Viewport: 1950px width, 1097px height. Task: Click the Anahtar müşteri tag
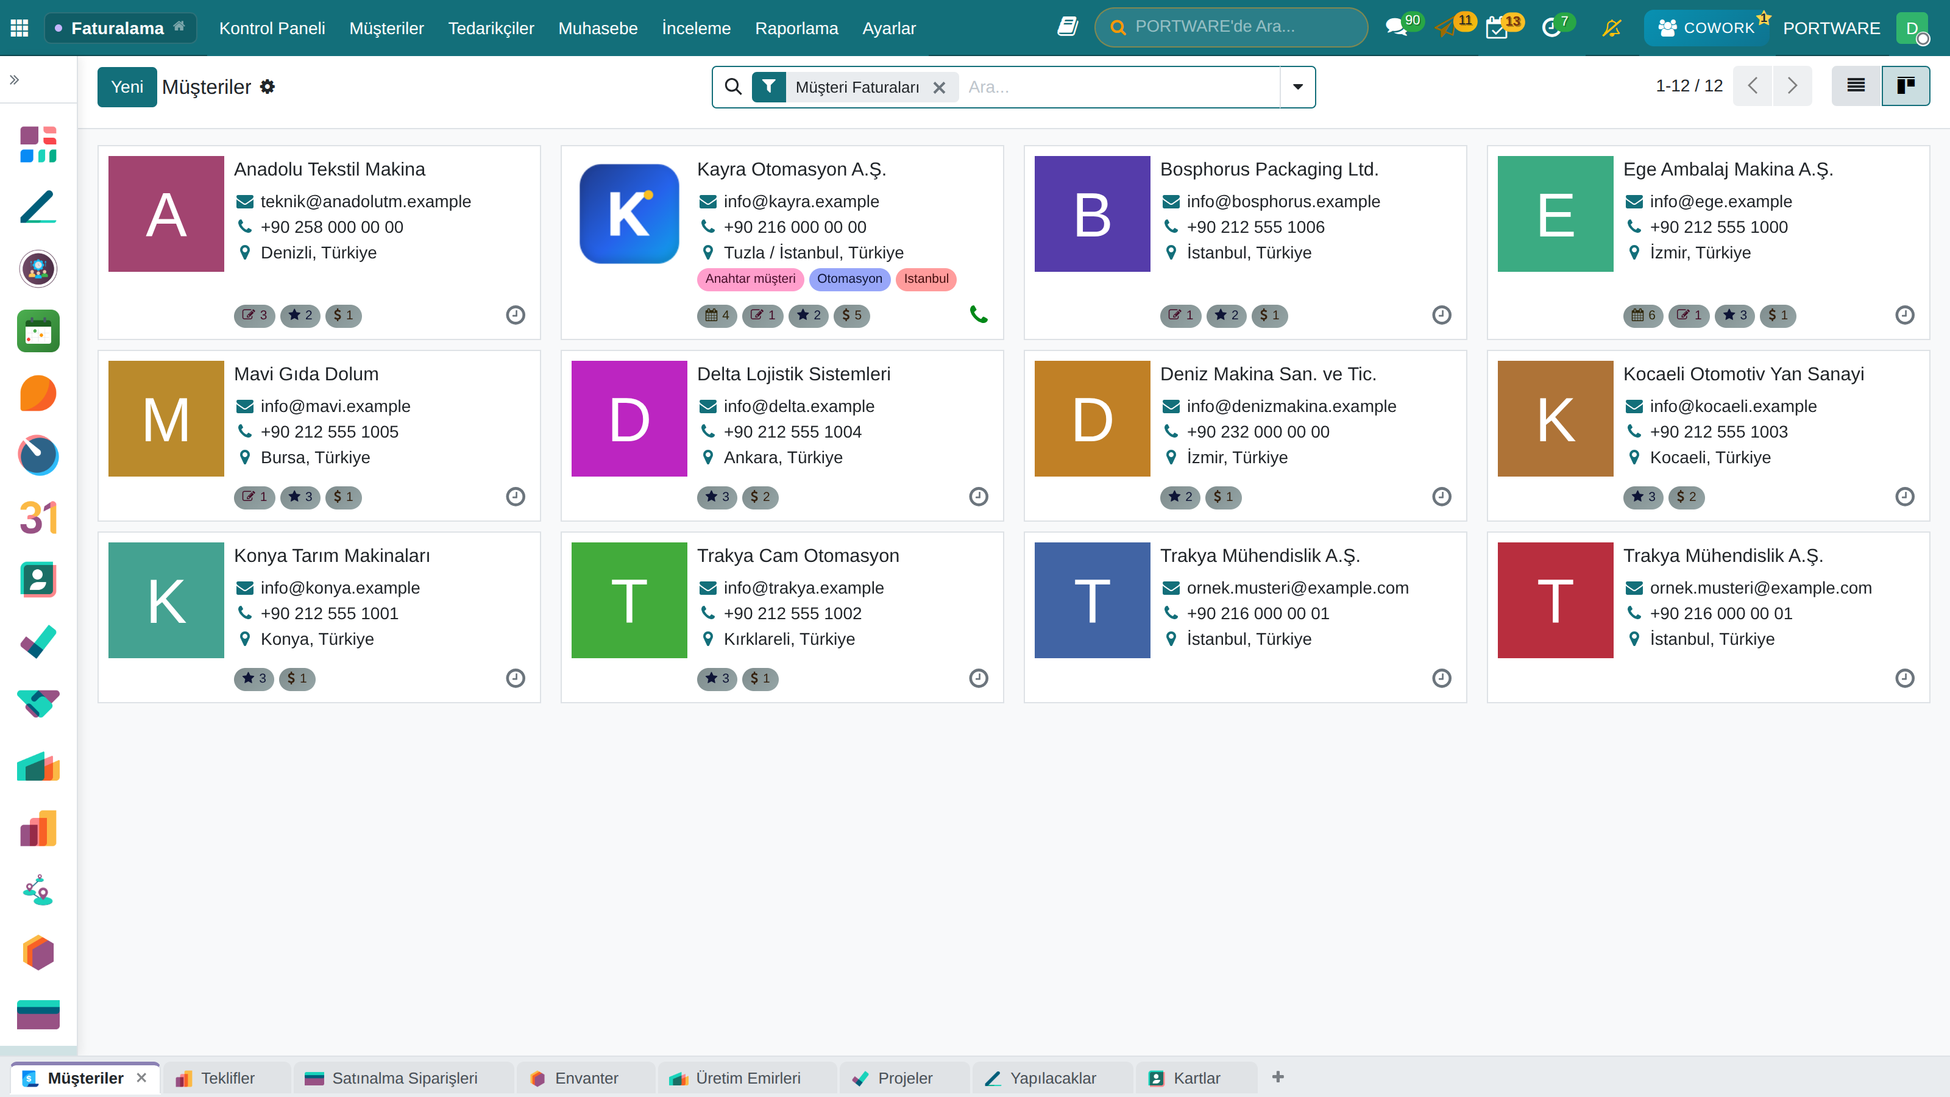750,279
